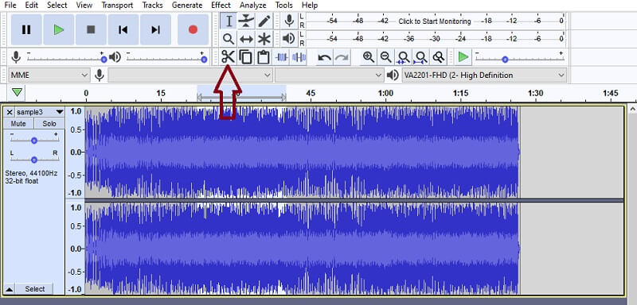Open the Tracks menu

[x=152, y=6]
